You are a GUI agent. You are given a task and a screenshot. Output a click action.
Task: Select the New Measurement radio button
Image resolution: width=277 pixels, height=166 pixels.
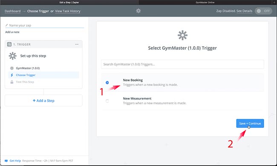107,101
